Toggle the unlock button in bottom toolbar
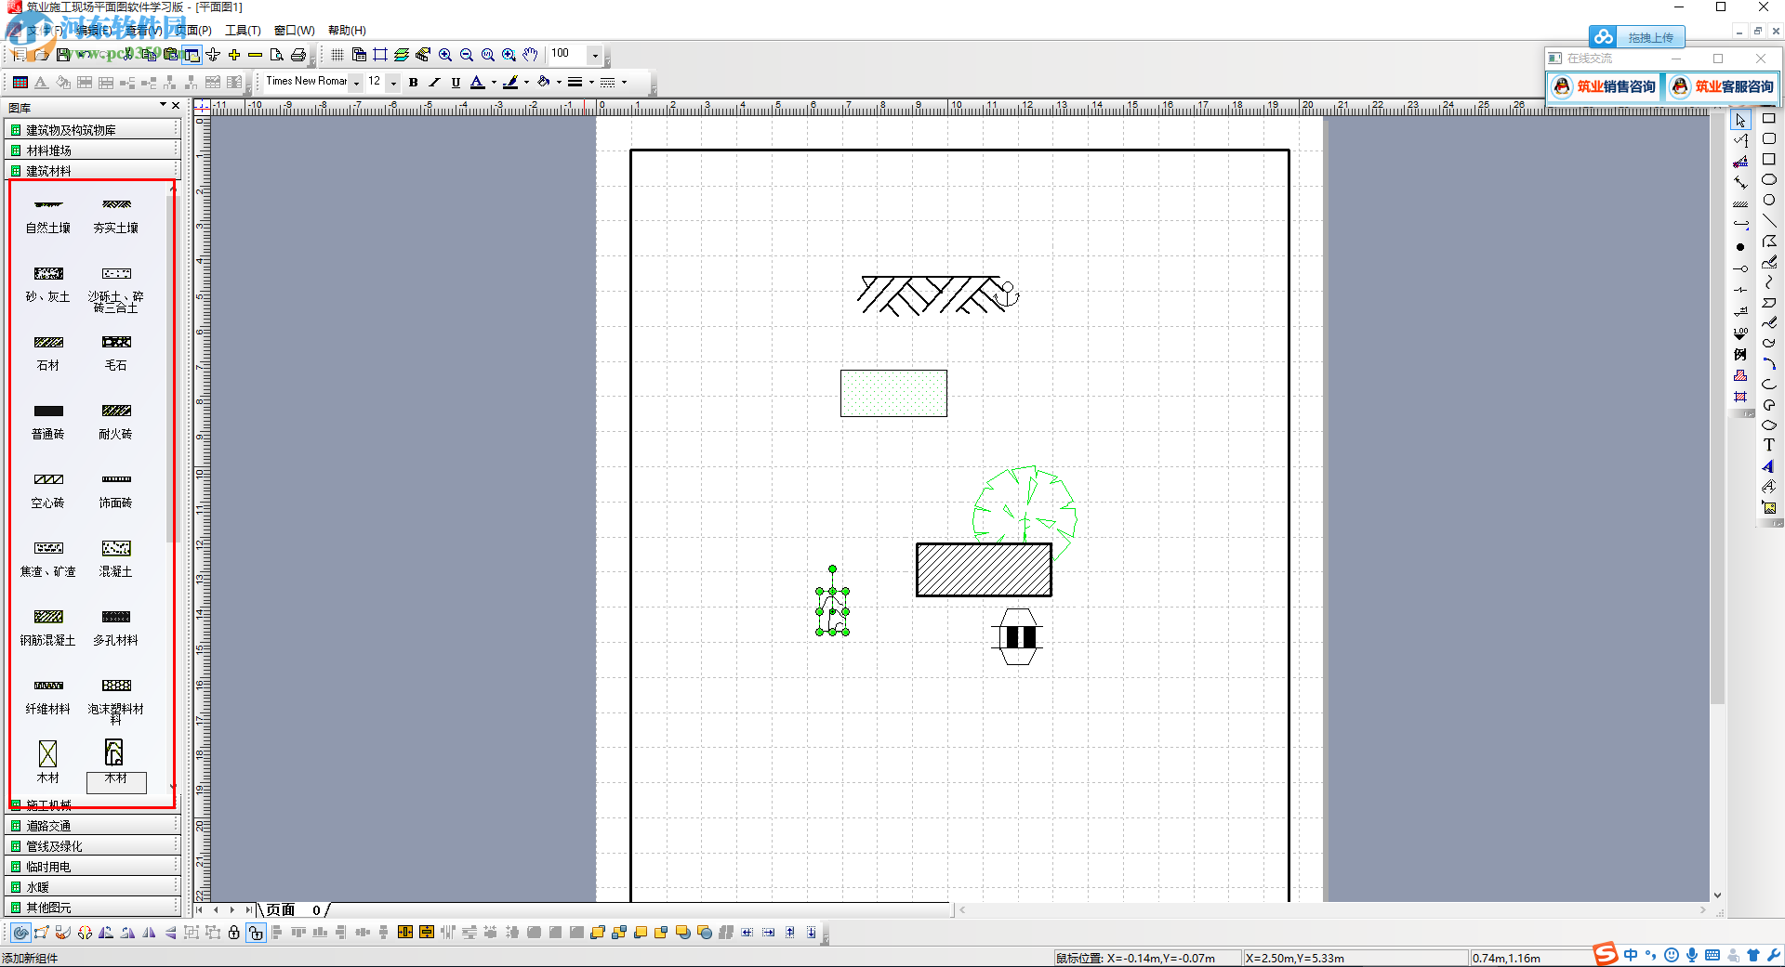The width and height of the screenshot is (1785, 967). click(256, 933)
